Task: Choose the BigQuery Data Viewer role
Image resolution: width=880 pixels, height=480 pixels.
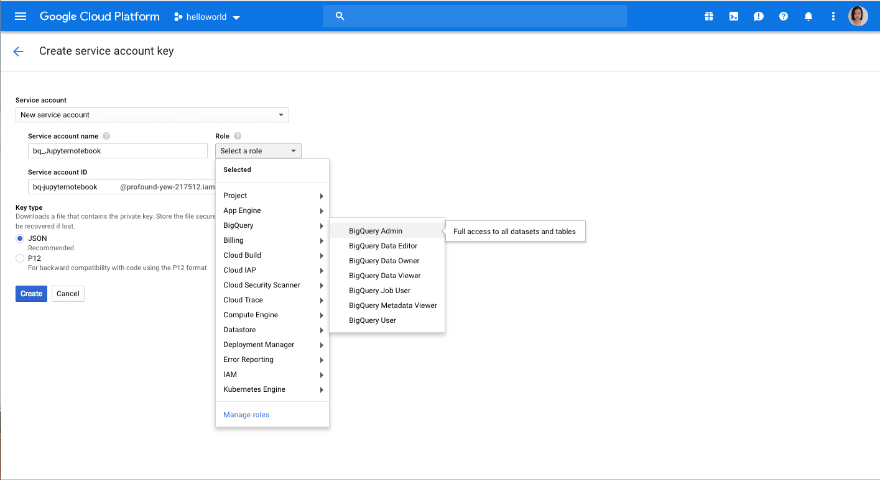Action: click(x=387, y=276)
